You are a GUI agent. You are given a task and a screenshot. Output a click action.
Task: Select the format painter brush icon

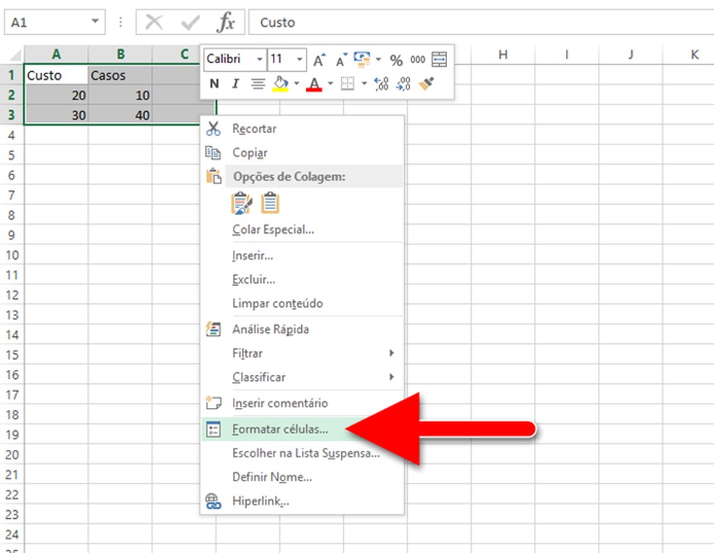[427, 84]
